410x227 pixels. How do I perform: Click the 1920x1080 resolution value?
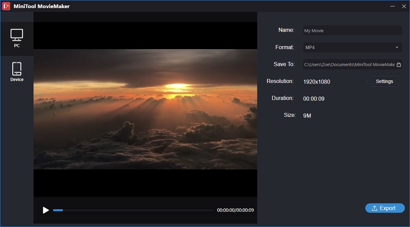coord(317,82)
